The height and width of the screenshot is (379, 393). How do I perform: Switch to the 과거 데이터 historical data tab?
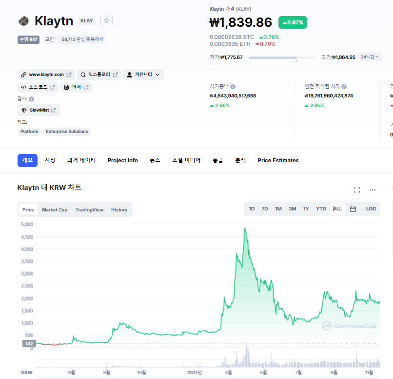click(x=81, y=160)
